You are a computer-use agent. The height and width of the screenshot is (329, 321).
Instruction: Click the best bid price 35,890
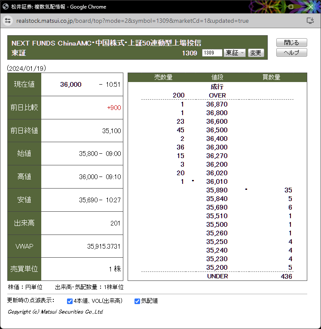[217, 190]
